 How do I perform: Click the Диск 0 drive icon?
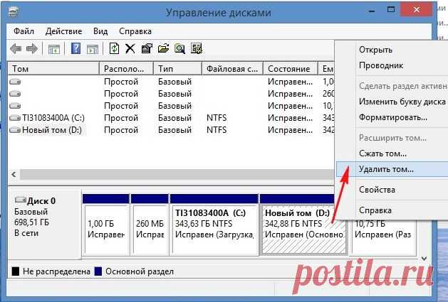pyautogui.click(x=20, y=200)
